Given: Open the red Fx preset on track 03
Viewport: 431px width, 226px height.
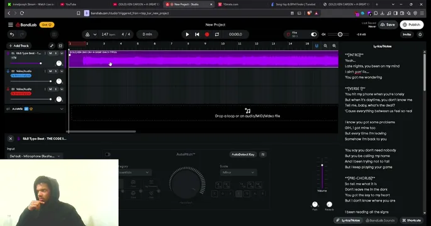Looking at the screenshot, I should click(x=21, y=94).
